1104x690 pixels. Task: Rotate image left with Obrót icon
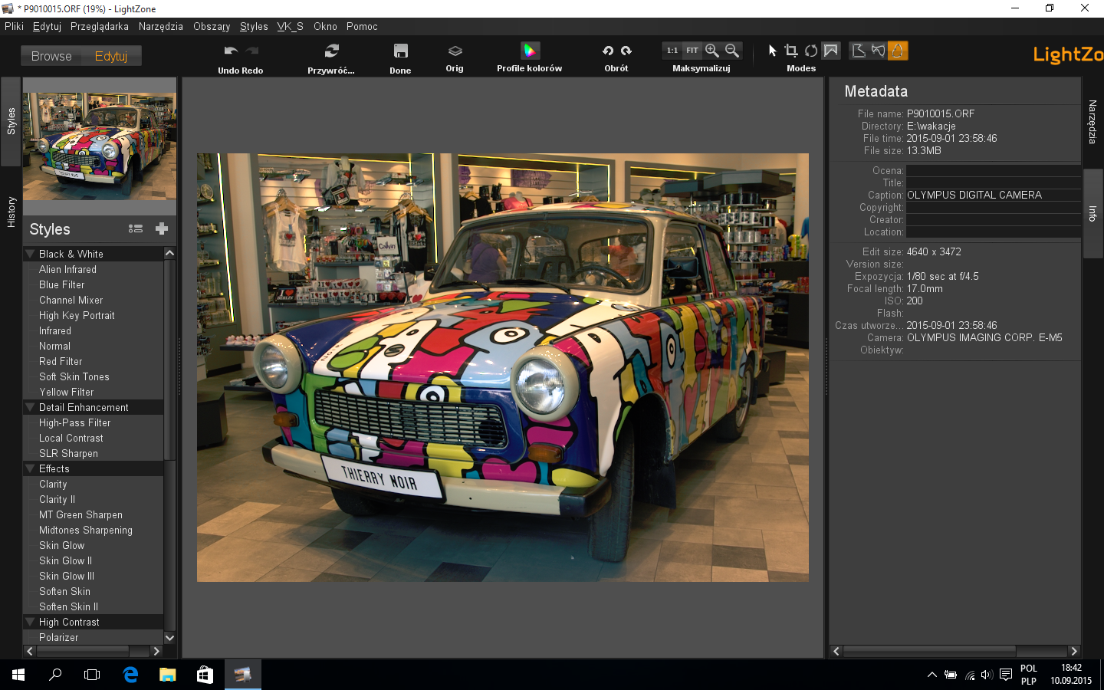[607, 51]
